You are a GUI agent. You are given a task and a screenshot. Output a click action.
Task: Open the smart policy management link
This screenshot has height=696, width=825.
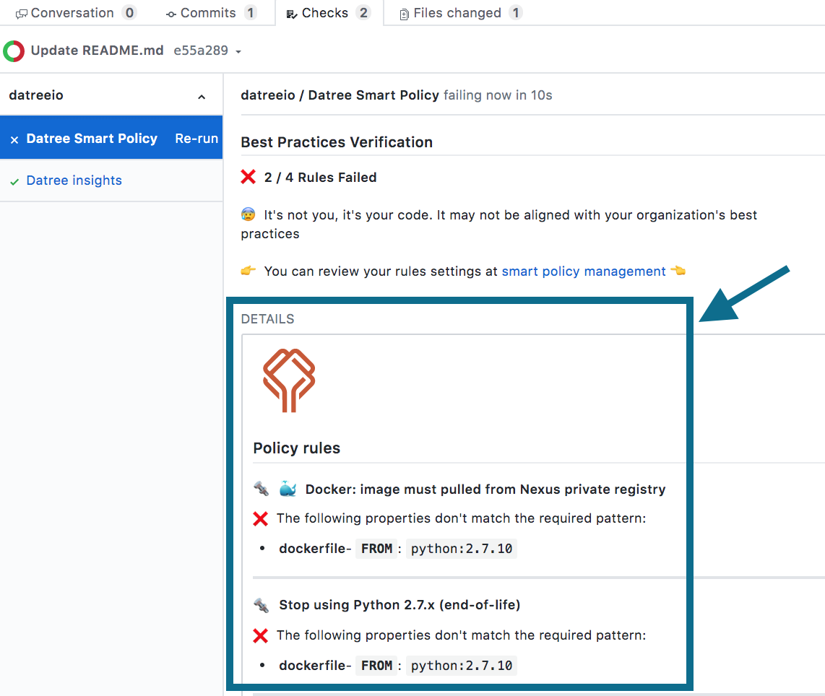[x=584, y=271]
